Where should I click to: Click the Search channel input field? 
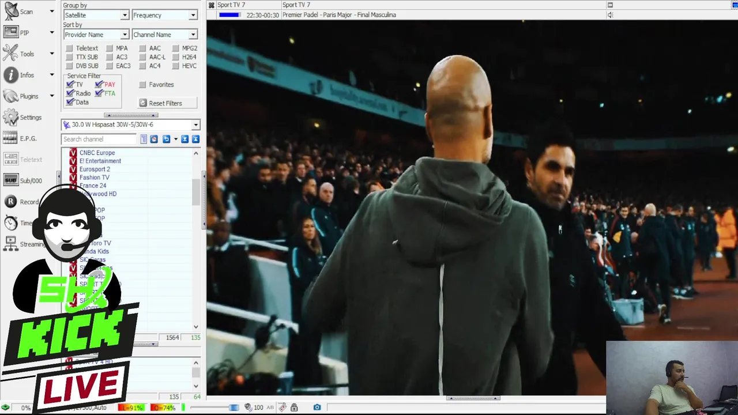coord(99,139)
